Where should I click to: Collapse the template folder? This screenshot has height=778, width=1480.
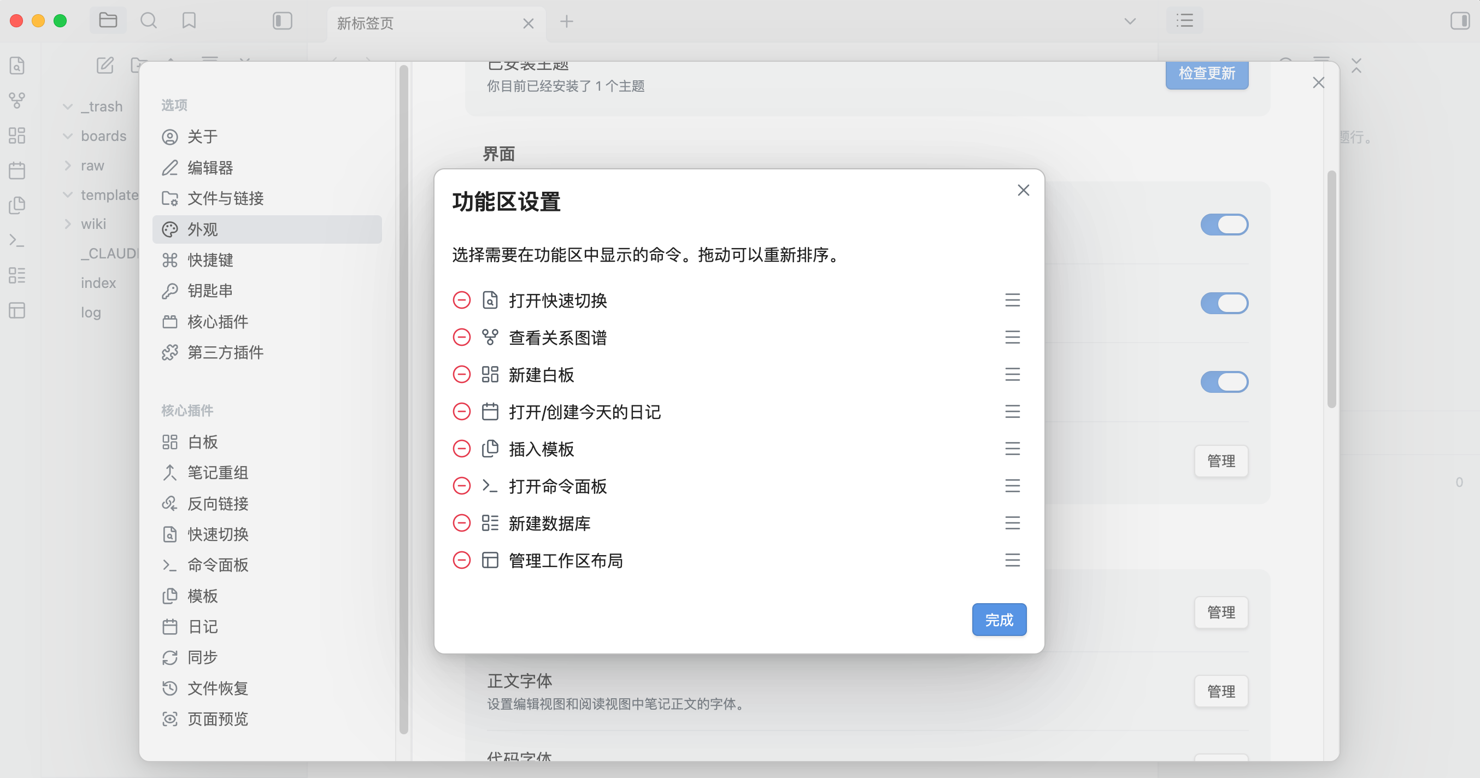[68, 194]
